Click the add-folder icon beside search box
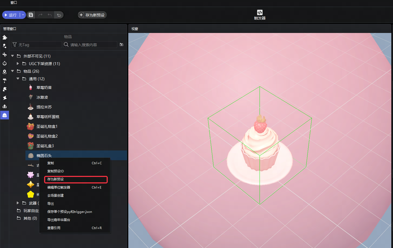Screen dimensions: 393x248 (x=122, y=45)
